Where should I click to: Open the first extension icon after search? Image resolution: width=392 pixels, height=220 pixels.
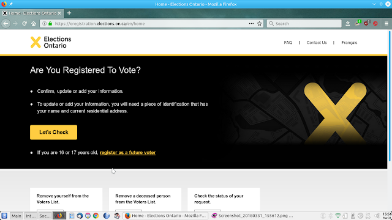coord(348,23)
